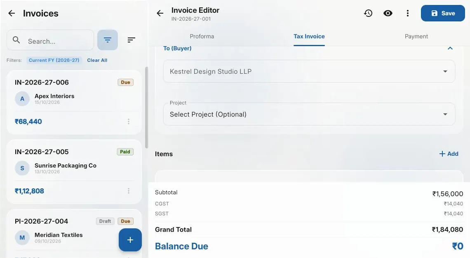Open the Invoice Editor overflow menu
470x258 pixels.
408,13
